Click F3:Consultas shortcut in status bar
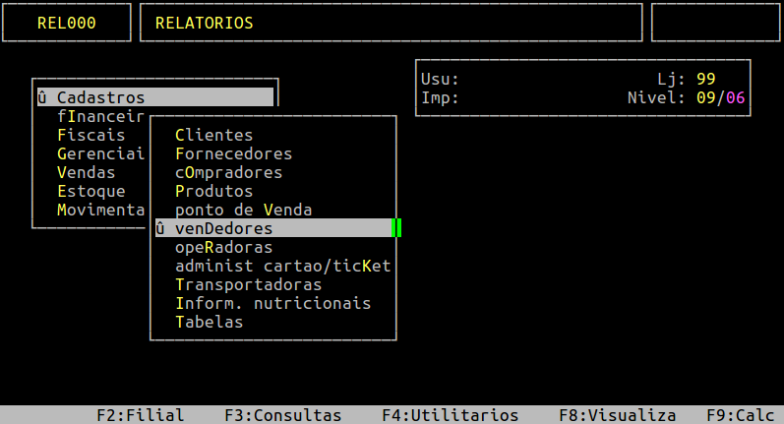This screenshot has width=784, height=424. point(282,415)
